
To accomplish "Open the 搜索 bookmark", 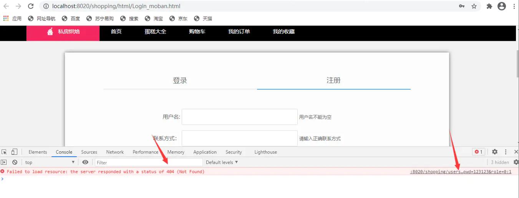I will 129,18.
